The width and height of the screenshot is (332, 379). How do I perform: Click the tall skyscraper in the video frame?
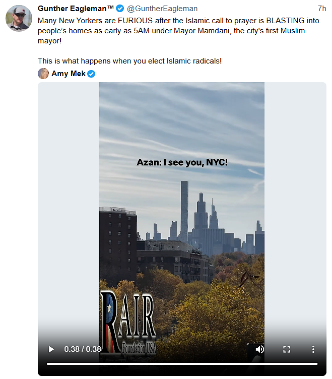click(x=184, y=212)
